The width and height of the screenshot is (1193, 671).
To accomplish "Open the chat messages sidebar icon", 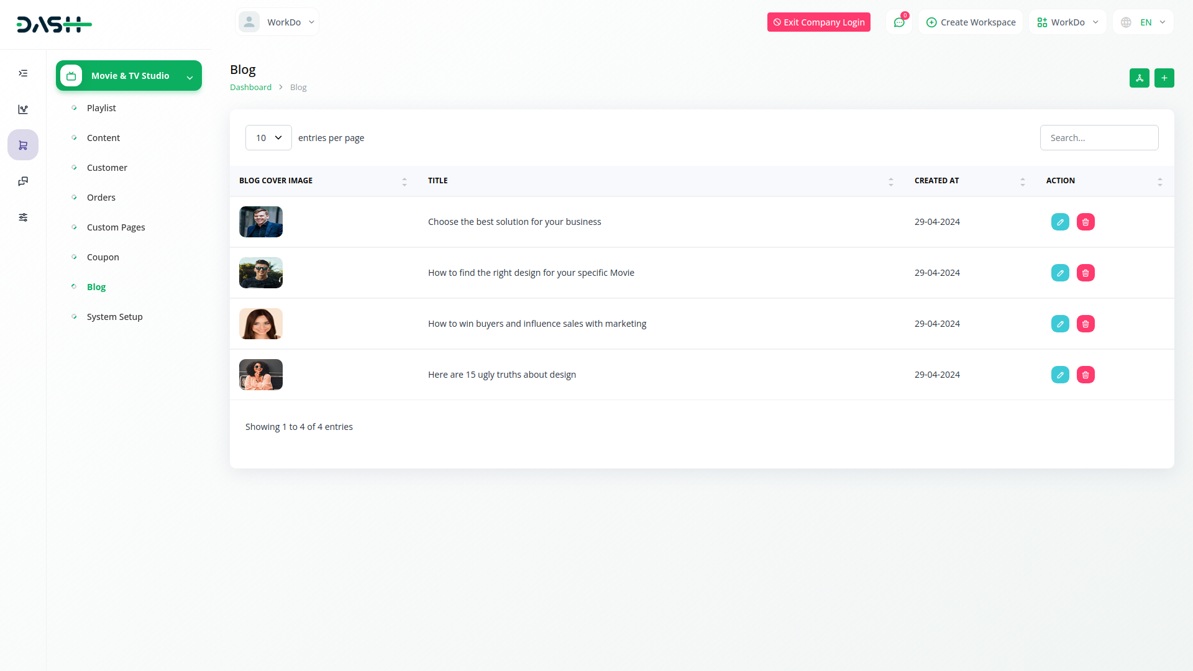I will tap(23, 181).
